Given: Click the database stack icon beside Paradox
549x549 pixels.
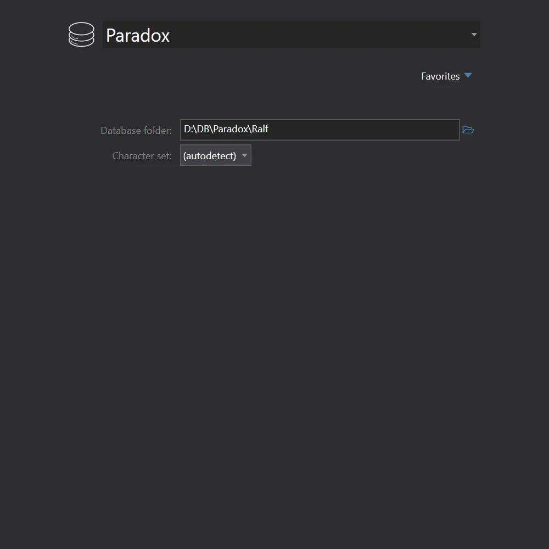Looking at the screenshot, I should point(81,35).
